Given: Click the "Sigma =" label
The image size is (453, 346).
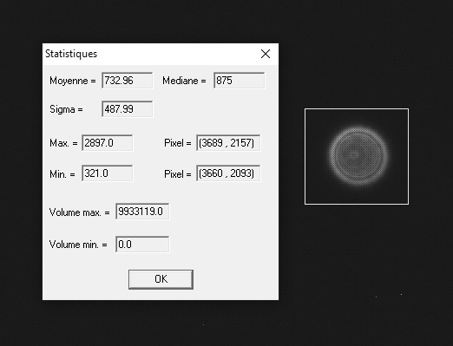Looking at the screenshot, I should [66, 109].
